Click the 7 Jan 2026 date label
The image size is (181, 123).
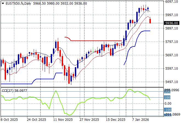coord(140,120)
